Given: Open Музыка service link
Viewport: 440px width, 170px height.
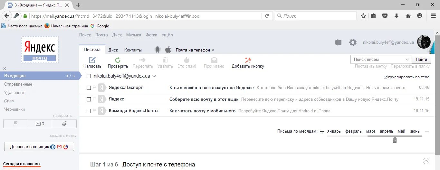Looking at the screenshot, I should [x=134, y=35].
